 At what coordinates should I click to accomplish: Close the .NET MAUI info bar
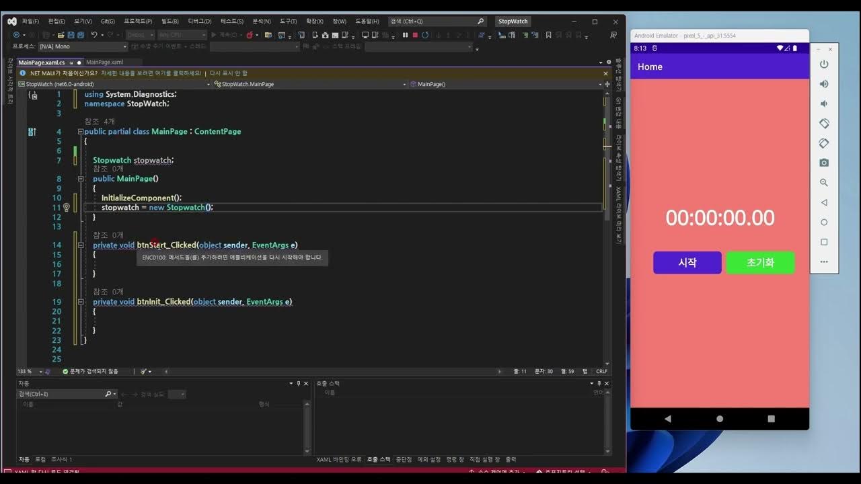point(605,73)
